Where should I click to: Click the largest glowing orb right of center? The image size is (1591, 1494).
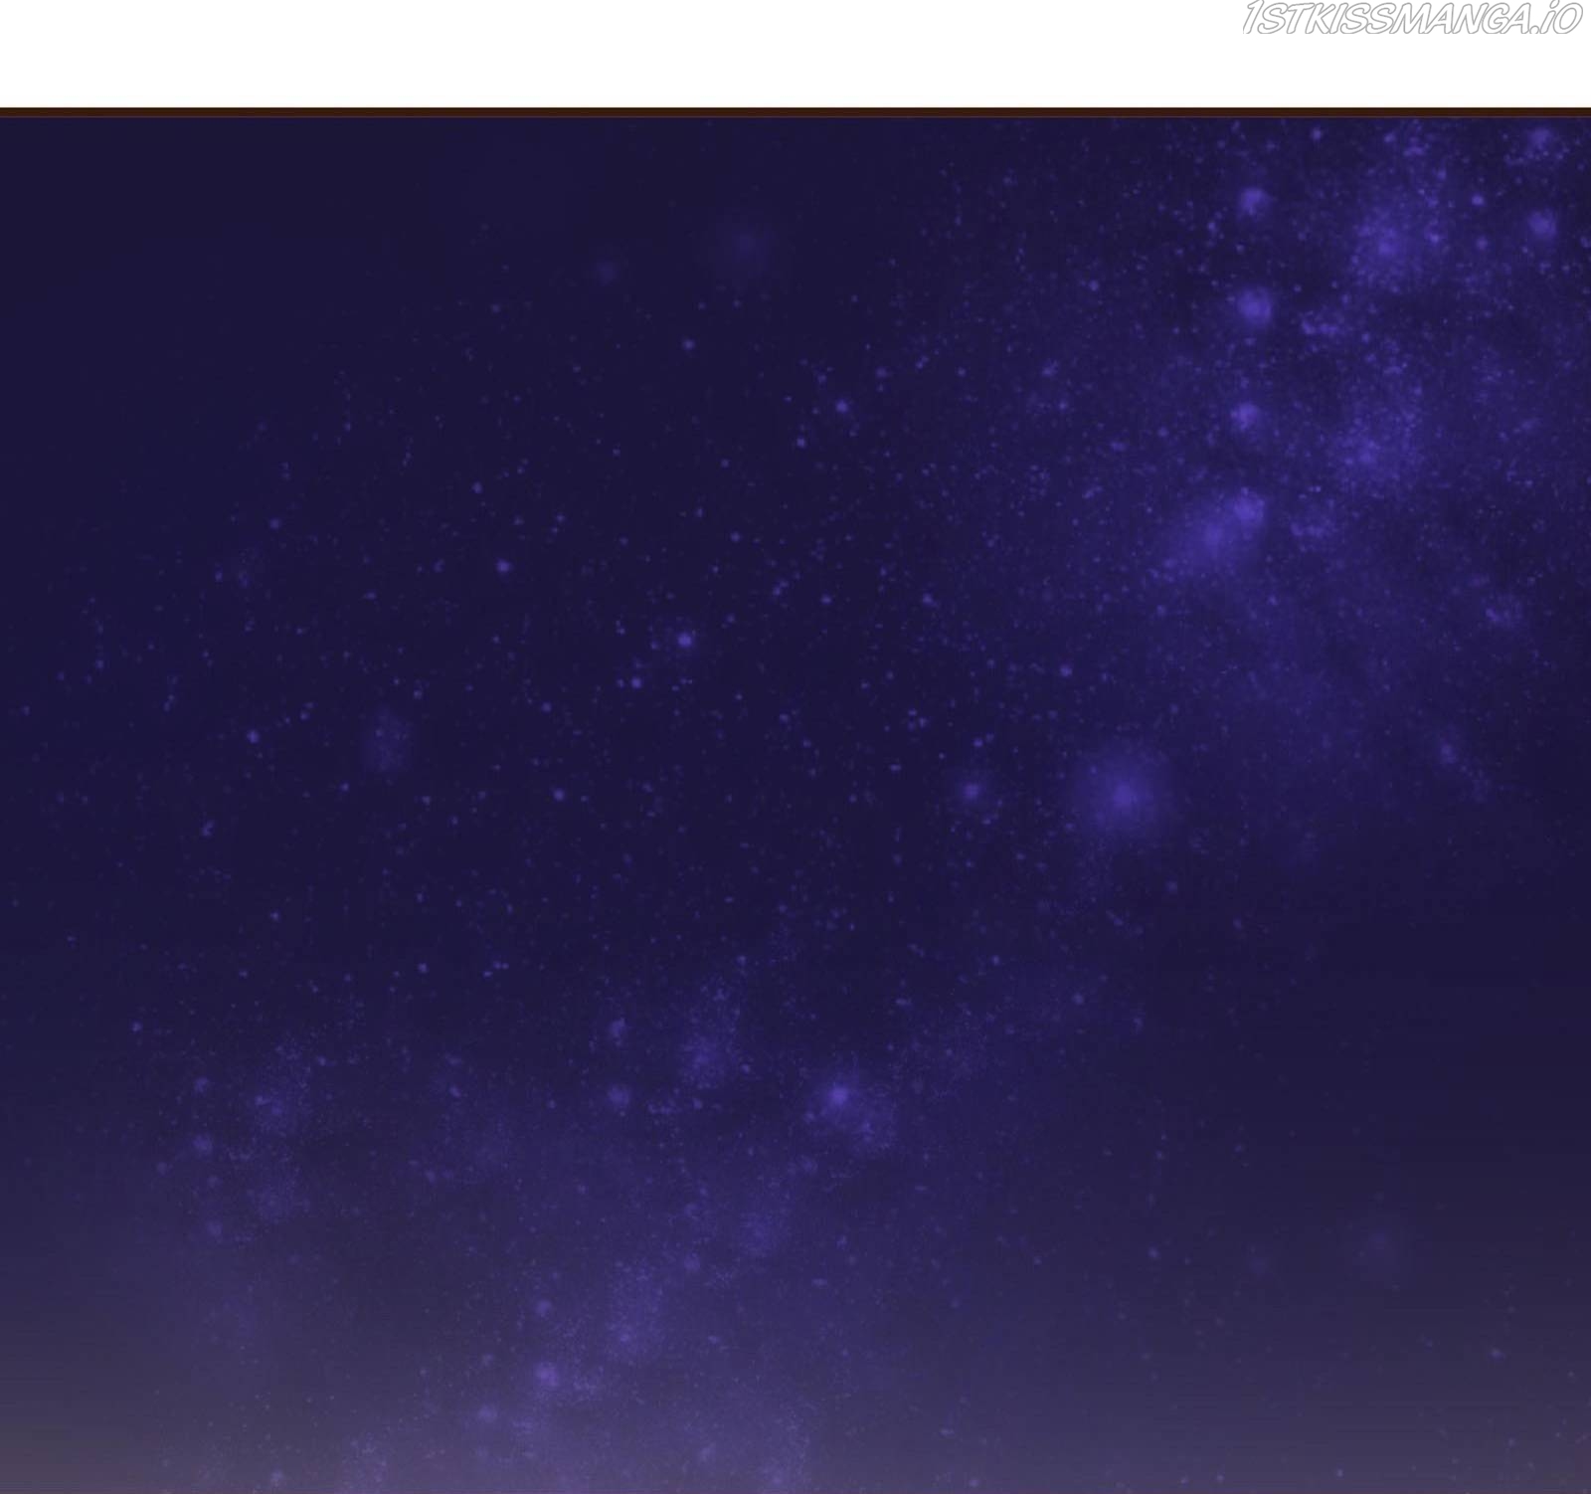click(x=1124, y=794)
